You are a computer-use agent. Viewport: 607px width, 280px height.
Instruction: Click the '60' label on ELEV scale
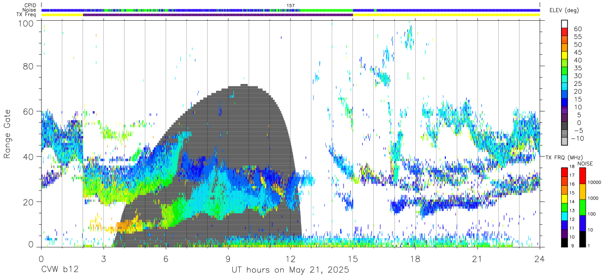click(x=577, y=29)
